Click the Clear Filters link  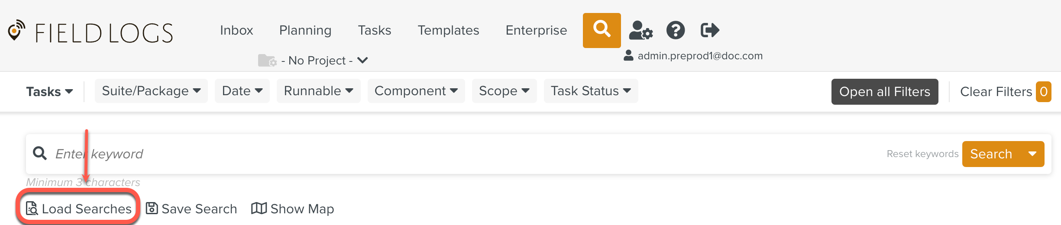996,92
